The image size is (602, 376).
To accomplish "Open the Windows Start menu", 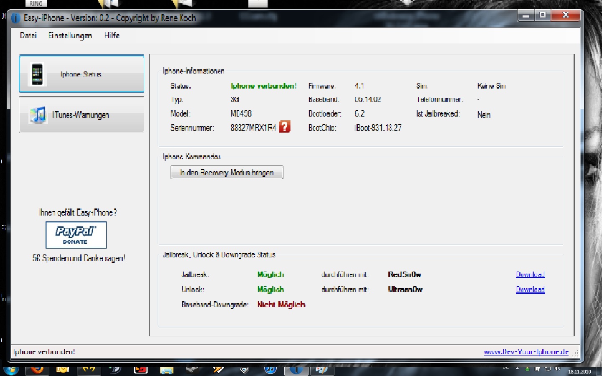I will tap(11, 371).
